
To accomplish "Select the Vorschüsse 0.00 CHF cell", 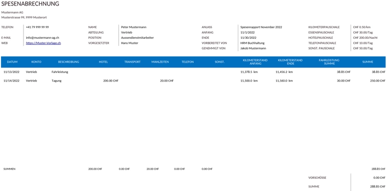I will click(379, 178).
